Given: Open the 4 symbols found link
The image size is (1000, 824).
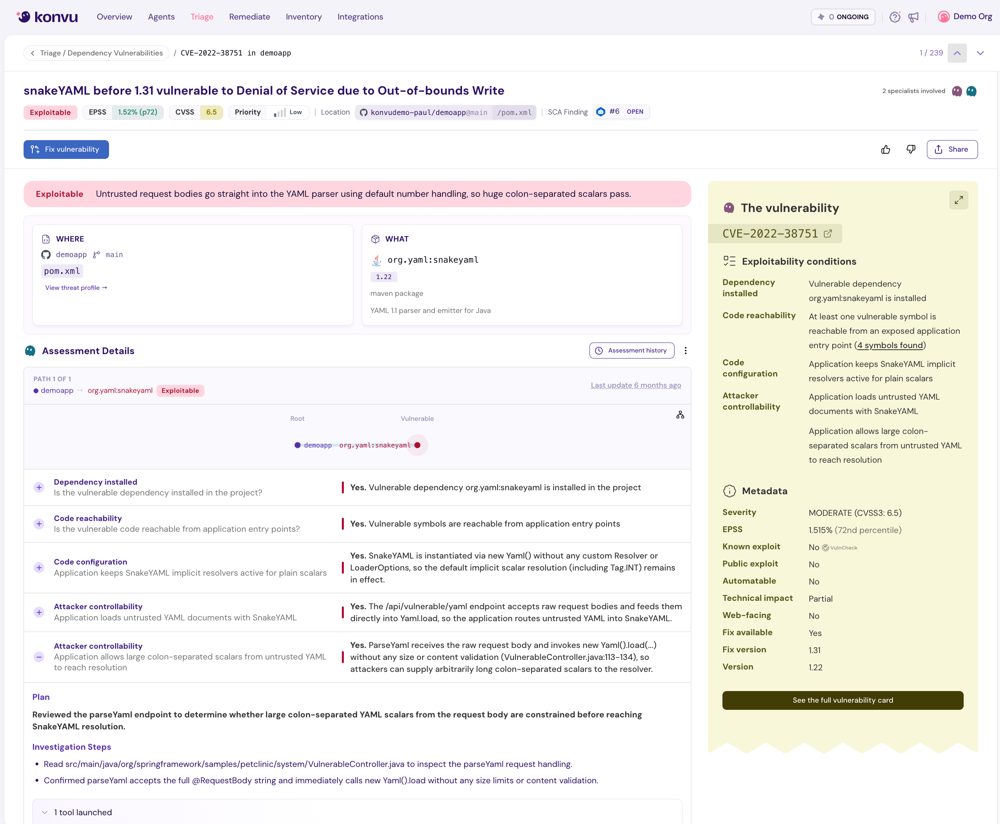Looking at the screenshot, I should (x=889, y=346).
